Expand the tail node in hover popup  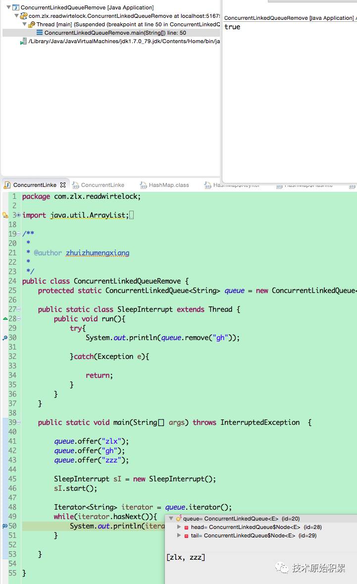(179, 535)
